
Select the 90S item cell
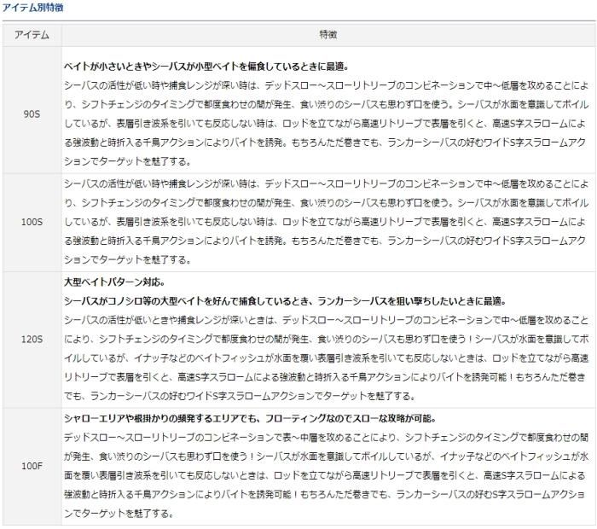pos(32,113)
